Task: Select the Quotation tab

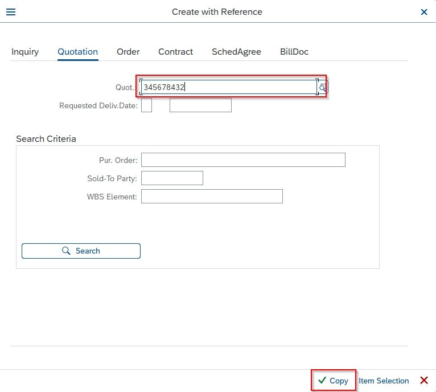Action: 77,52
